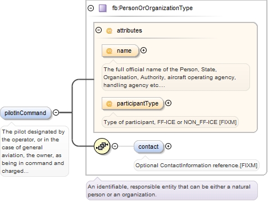Expand the contact element plus button

click(168, 146)
